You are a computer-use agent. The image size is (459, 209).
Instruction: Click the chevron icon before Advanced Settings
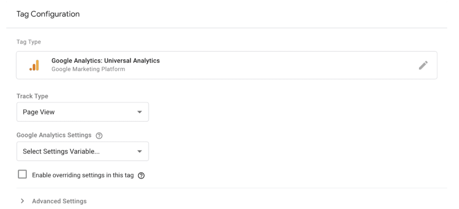click(22, 201)
